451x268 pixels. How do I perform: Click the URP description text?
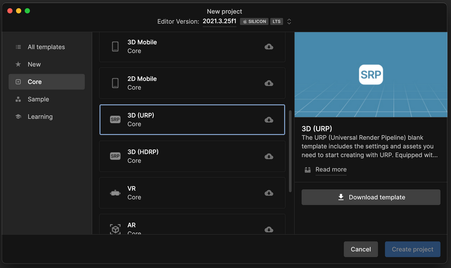(x=370, y=147)
